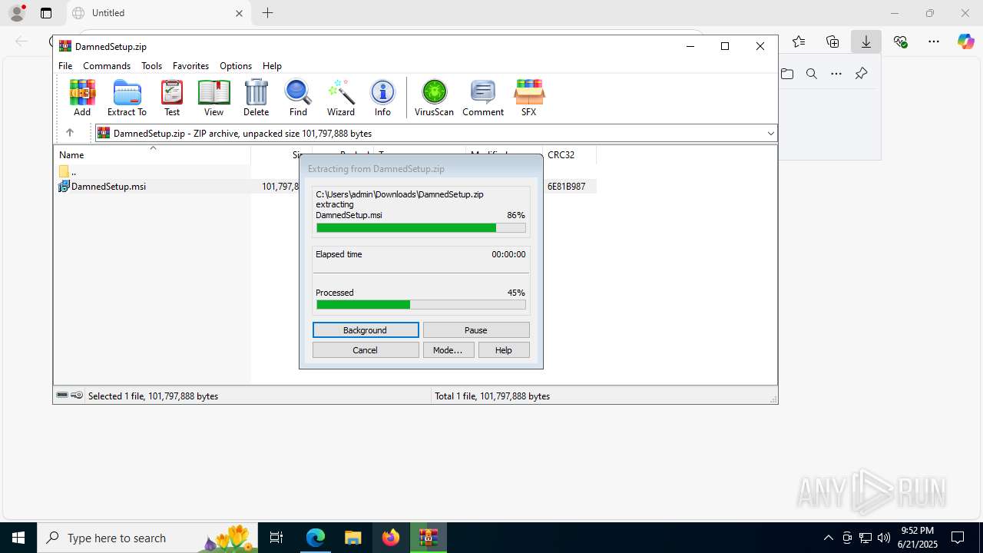This screenshot has width=983, height=553.
Task: Pin the downloads panel
Action: tap(861, 74)
